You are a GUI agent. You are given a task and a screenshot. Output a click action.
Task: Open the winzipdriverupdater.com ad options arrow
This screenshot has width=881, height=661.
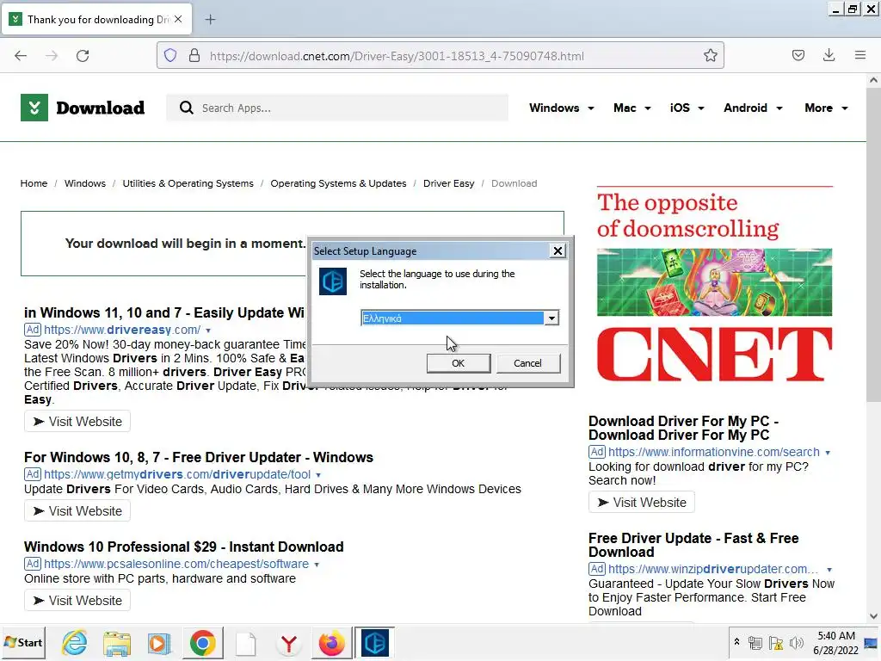[x=829, y=570]
